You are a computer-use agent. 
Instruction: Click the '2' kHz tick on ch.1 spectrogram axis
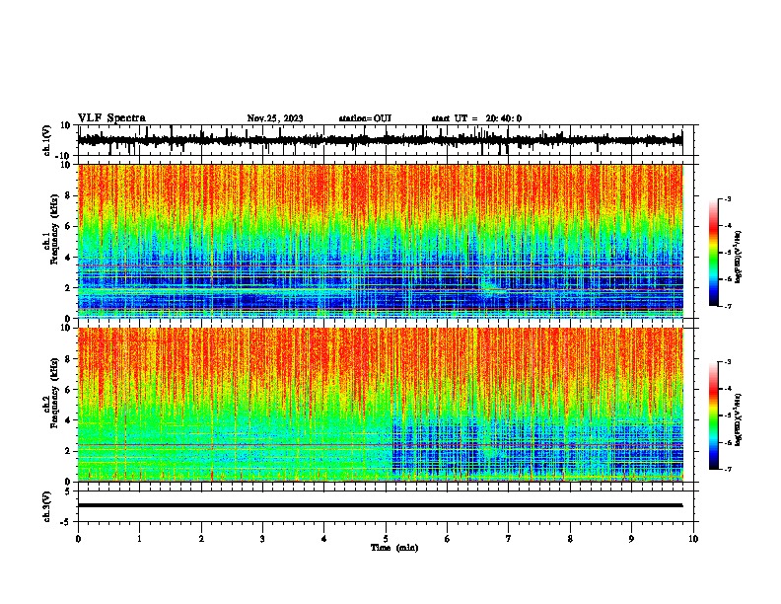click(68, 288)
